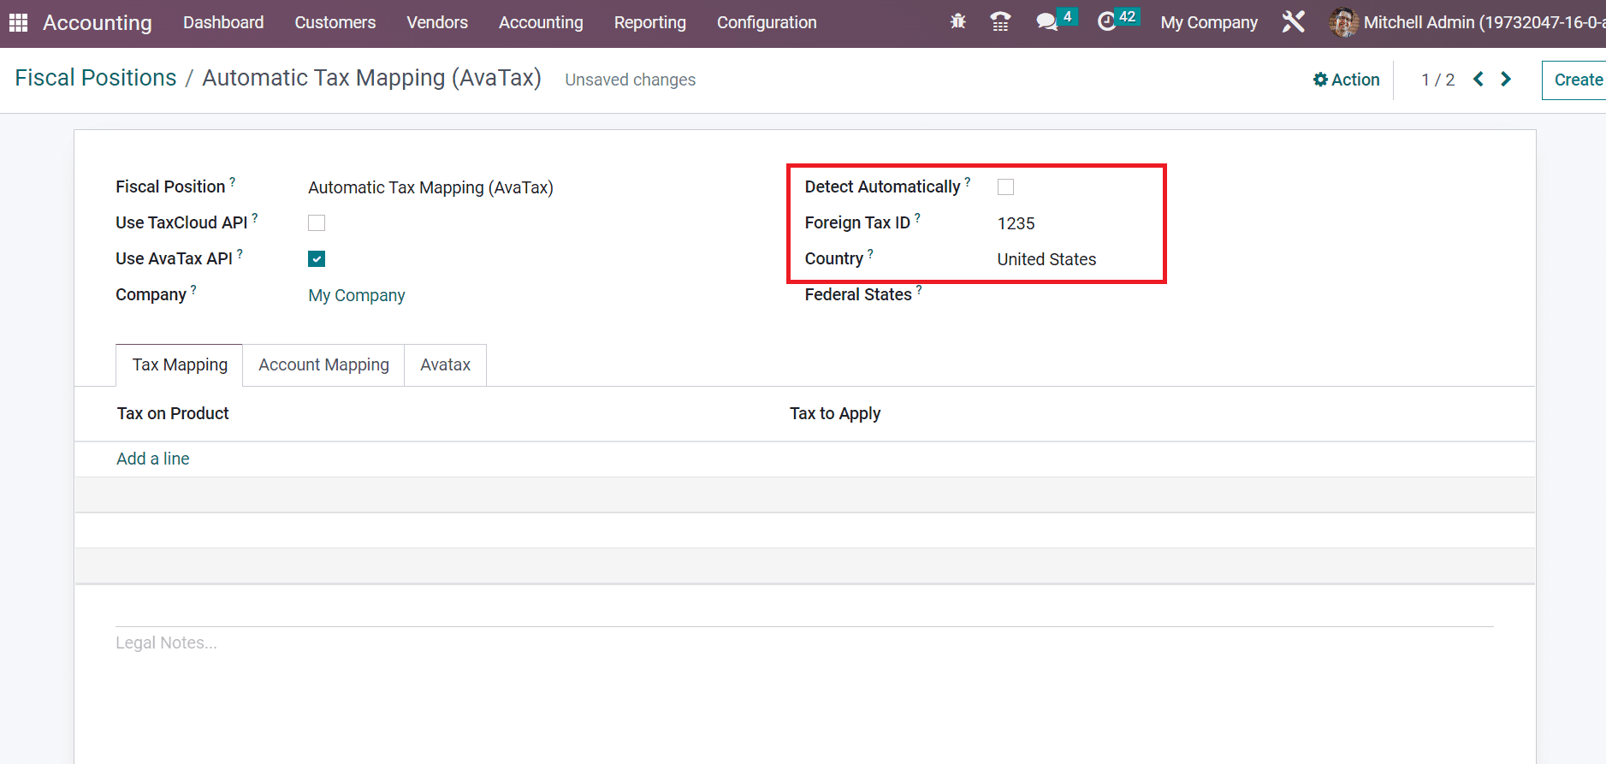Click the Tax on Product column header

click(x=173, y=414)
